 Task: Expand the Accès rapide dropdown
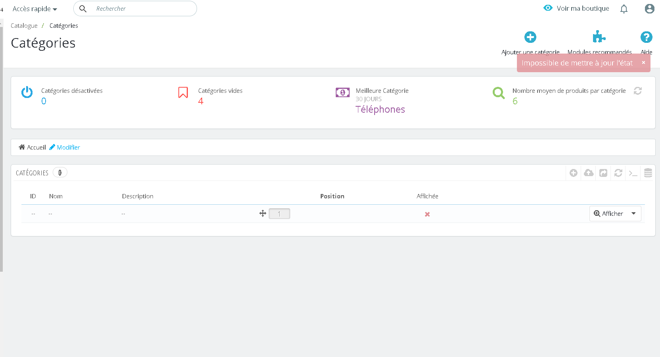[x=35, y=9]
